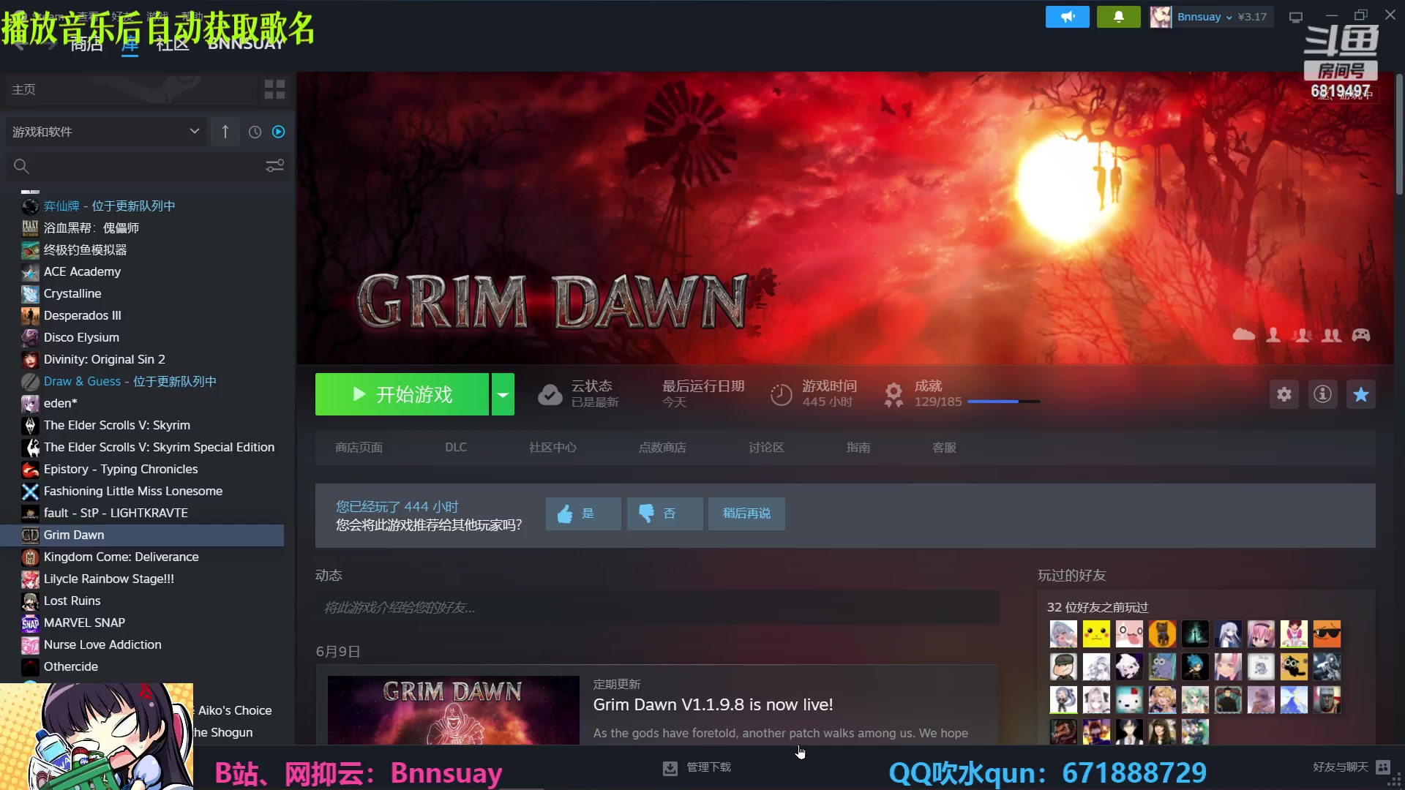The width and height of the screenshot is (1405, 790).
Task: Open the notifications bell
Action: 1118,17
